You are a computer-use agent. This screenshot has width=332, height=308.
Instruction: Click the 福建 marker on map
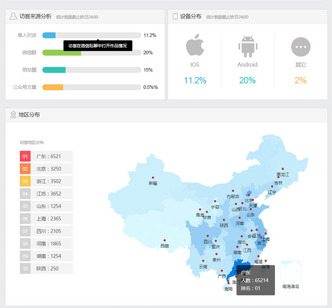[258, 256]
